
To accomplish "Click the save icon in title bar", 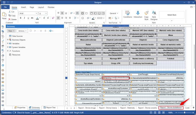I will (3, 2).
